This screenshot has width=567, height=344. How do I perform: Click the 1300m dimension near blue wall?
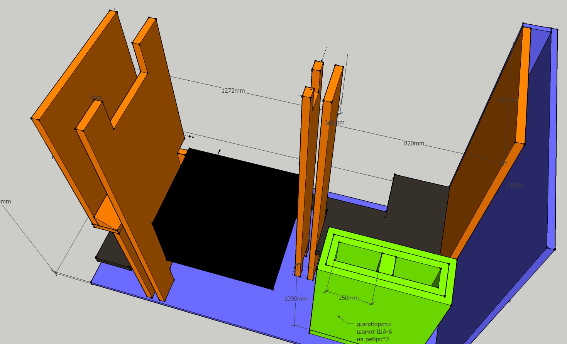515,186
